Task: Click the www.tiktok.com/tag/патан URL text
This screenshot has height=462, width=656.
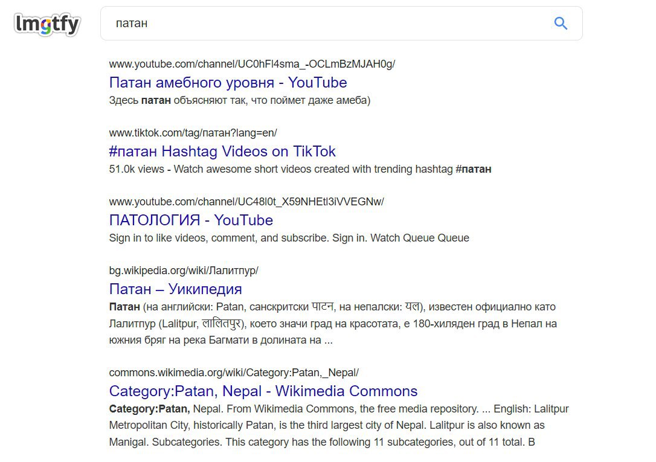Action: pos(193,133)
